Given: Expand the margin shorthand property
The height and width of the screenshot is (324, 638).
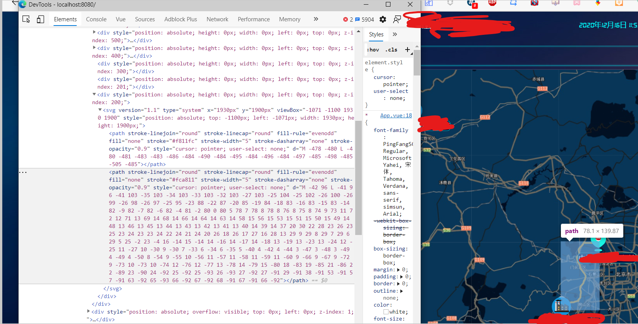Looking at the screenshot, I should tap(399, 270).
